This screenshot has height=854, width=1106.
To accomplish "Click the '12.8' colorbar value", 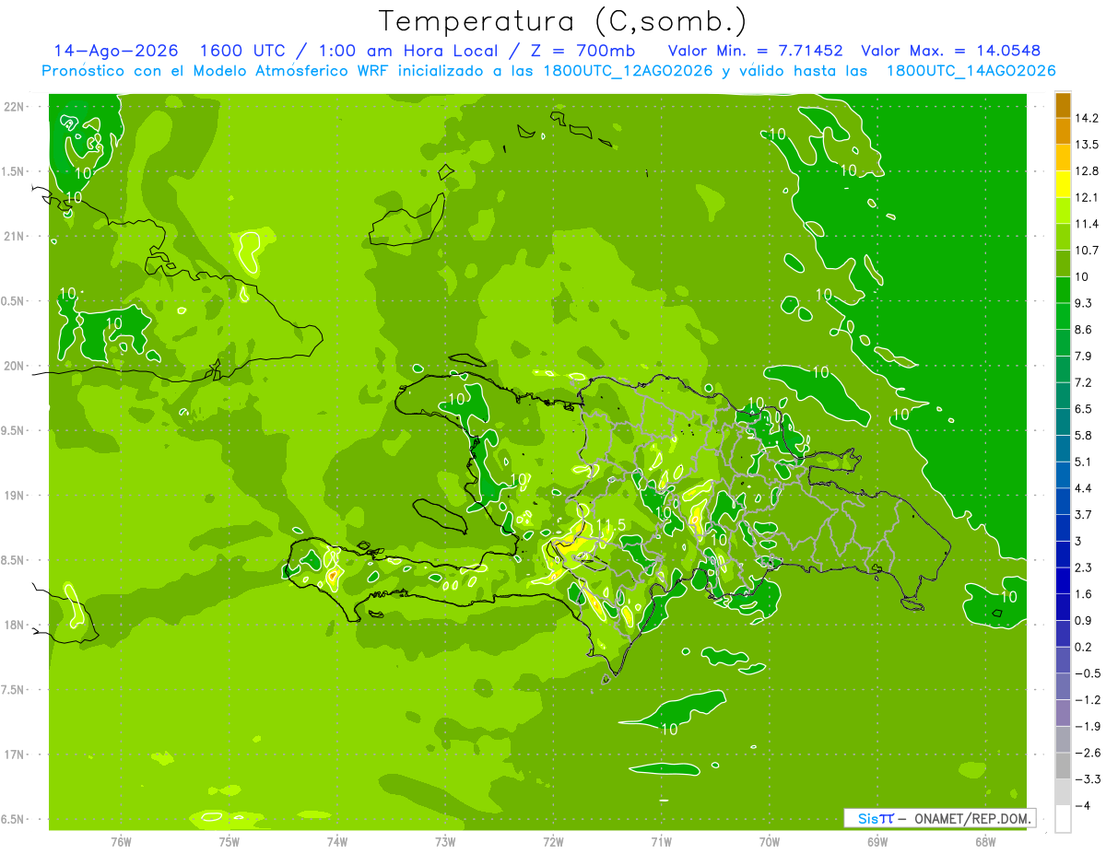I will coord(1086,170).
